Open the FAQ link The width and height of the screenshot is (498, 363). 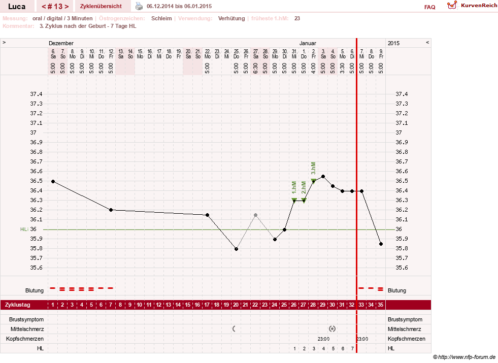click(429, 7)
